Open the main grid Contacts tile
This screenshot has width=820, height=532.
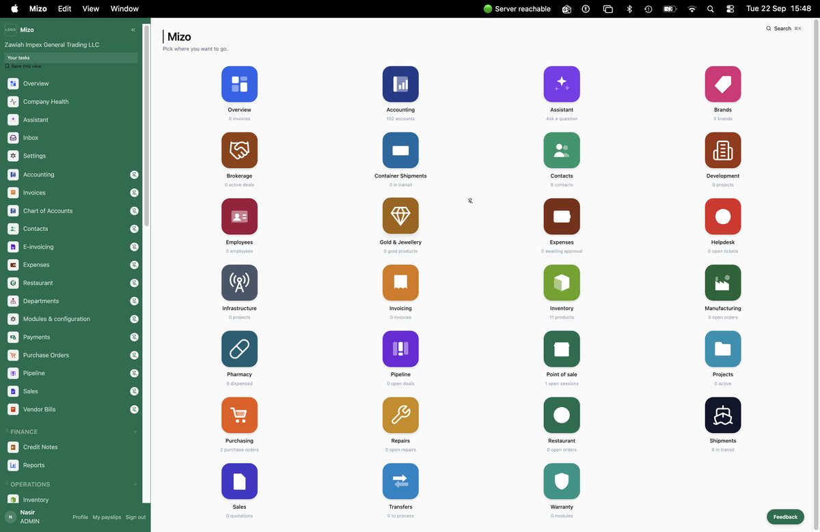(562, 150)
